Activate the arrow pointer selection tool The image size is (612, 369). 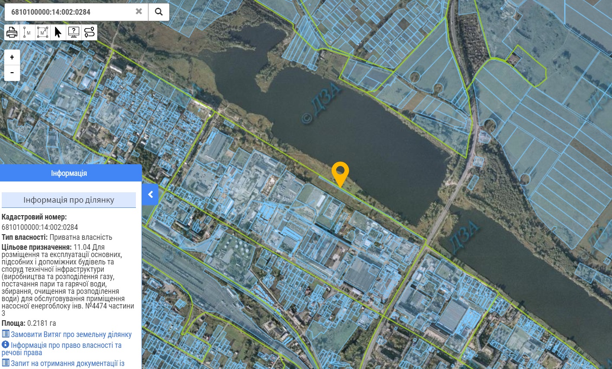58,32
